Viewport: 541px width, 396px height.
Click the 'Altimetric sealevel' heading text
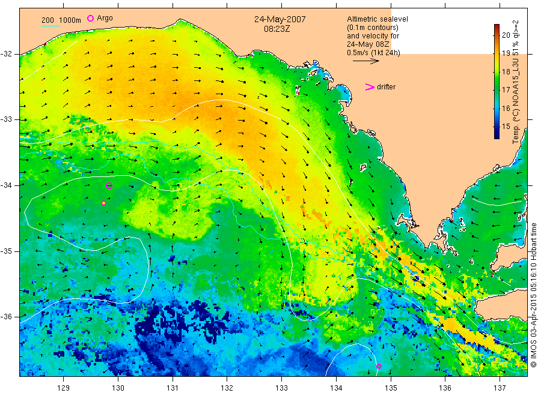coord(377,19)
